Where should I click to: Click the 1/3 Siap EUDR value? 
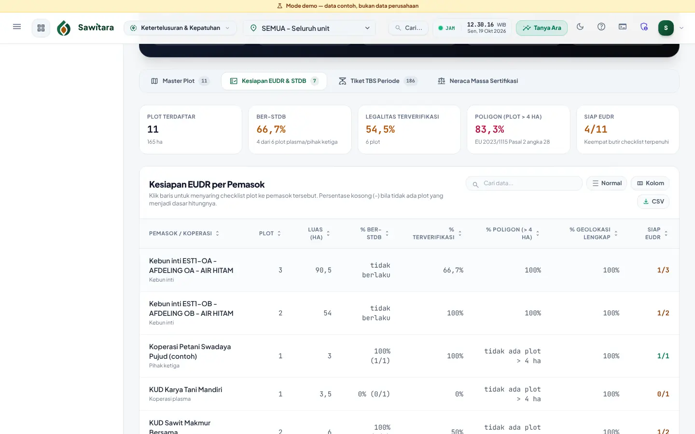(663, 270)
